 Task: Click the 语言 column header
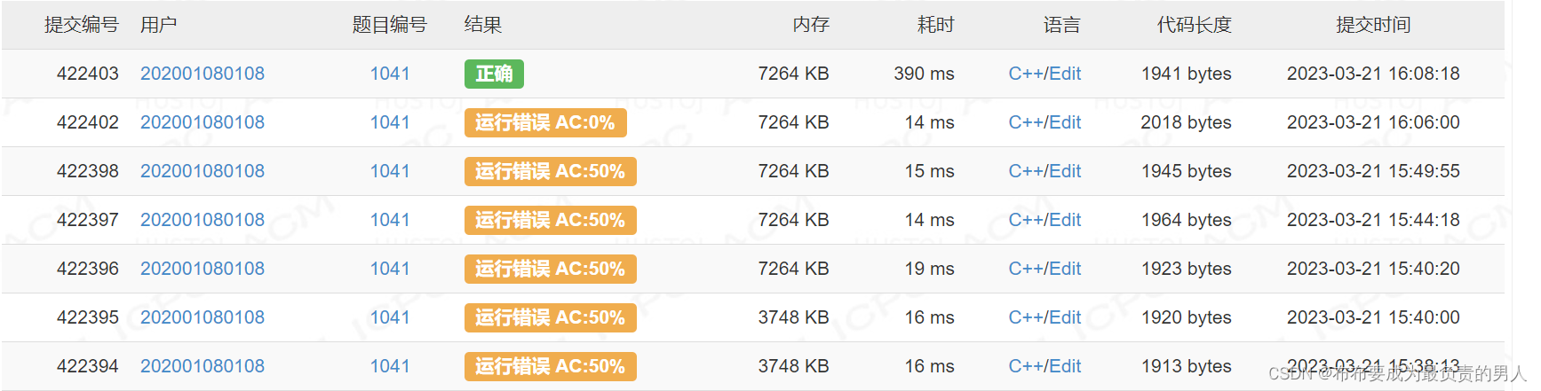coord(1061,25)
